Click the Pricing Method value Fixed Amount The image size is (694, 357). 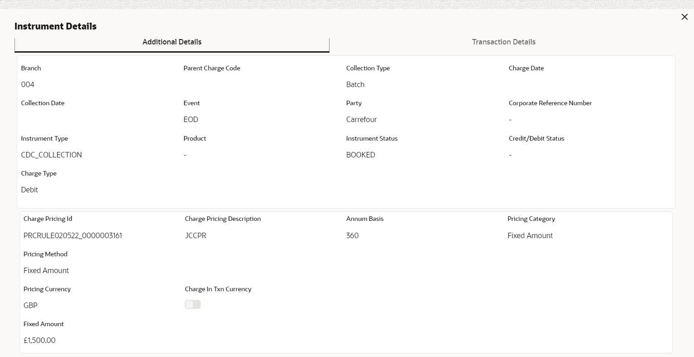click(46, 270)
